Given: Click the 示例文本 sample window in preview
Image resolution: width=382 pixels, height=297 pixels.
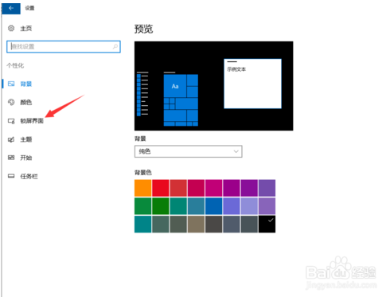Looking at the screenshot, I should pos(252,84).
